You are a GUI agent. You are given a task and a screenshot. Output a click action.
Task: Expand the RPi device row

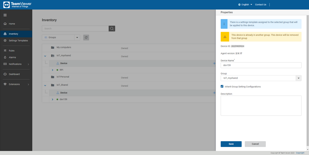click(52, 70)
